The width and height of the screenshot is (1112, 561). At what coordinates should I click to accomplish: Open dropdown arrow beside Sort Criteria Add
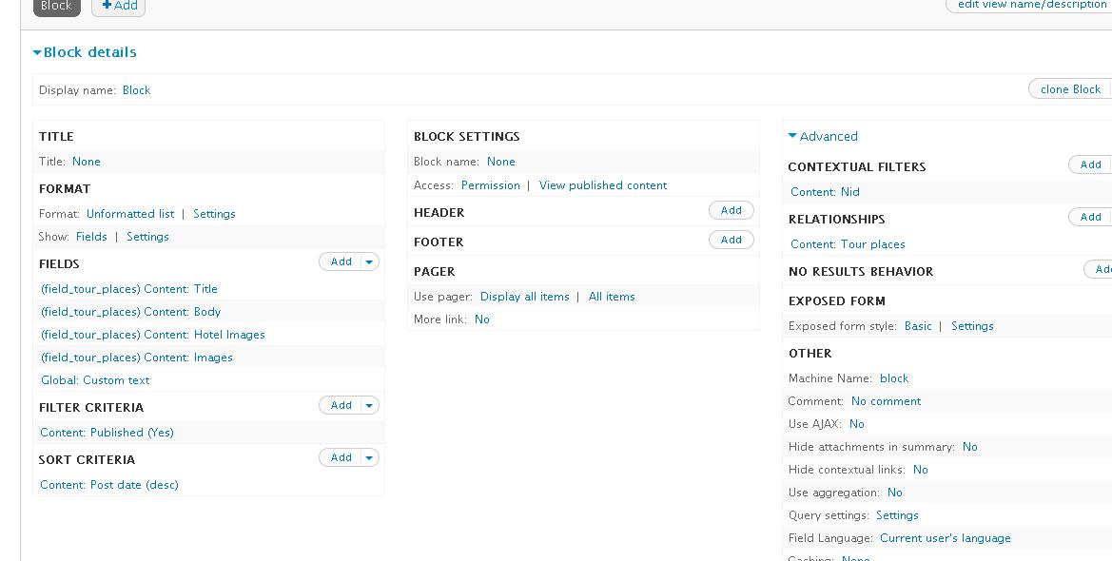370,457
